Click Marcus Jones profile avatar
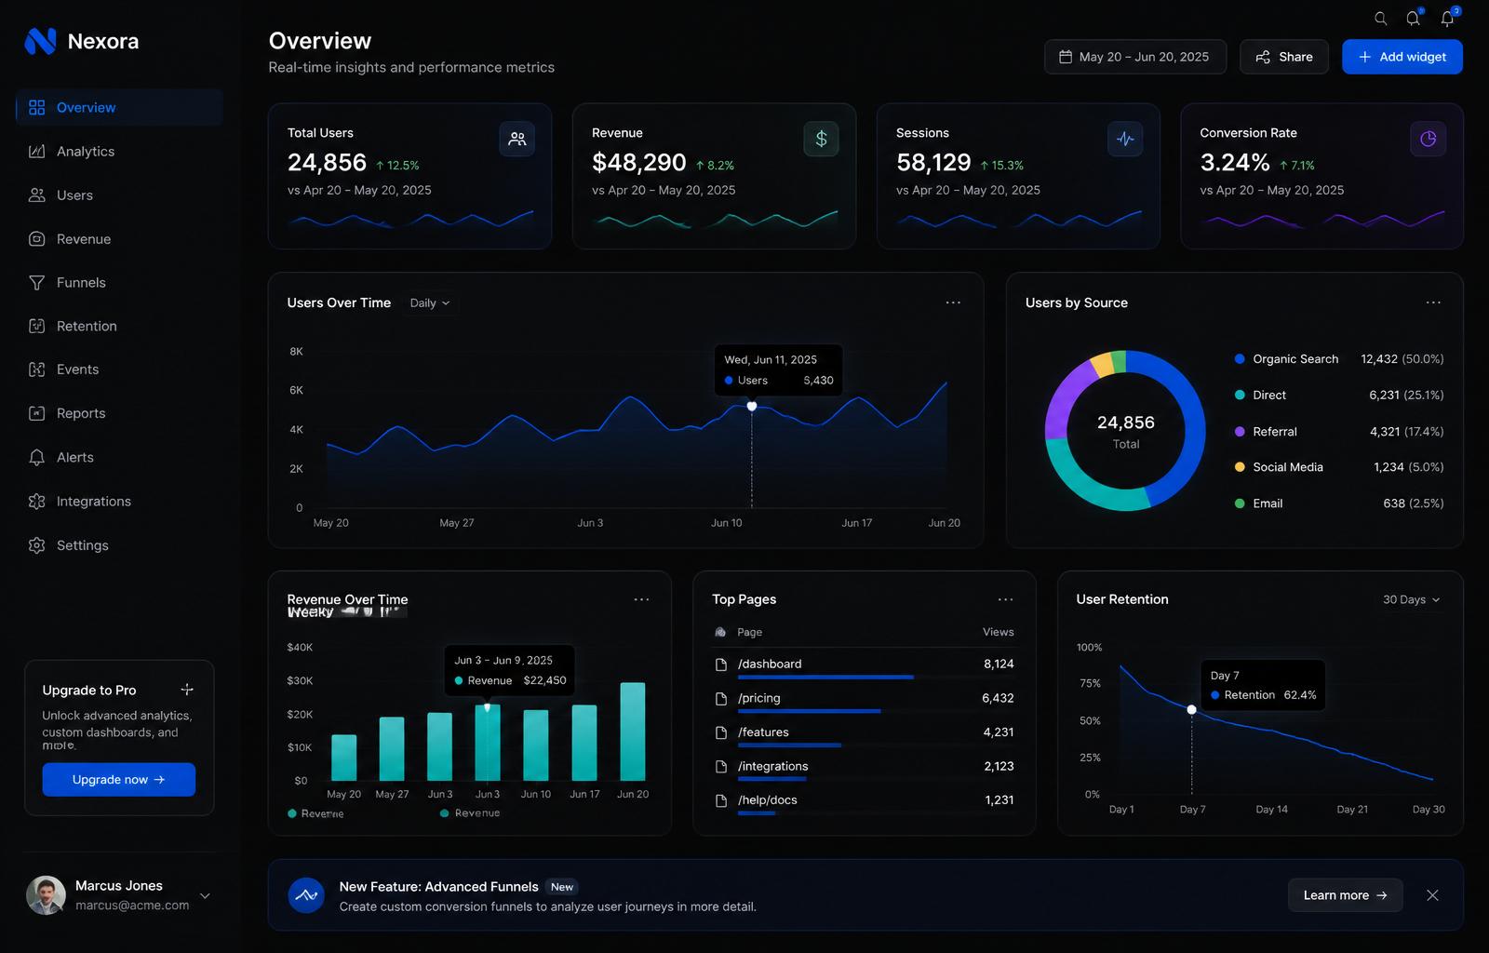The width and height of the screenshot is (1489, 953). pyautogui.click(x=46, y=895)
